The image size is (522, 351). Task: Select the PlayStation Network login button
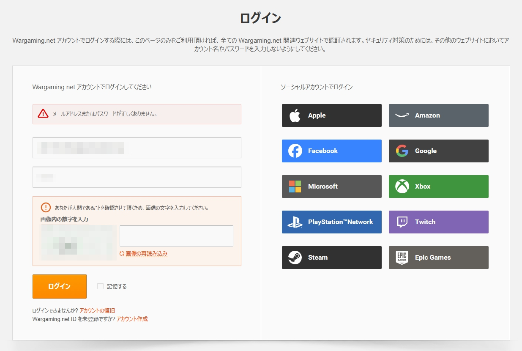[x=332, y=222]
